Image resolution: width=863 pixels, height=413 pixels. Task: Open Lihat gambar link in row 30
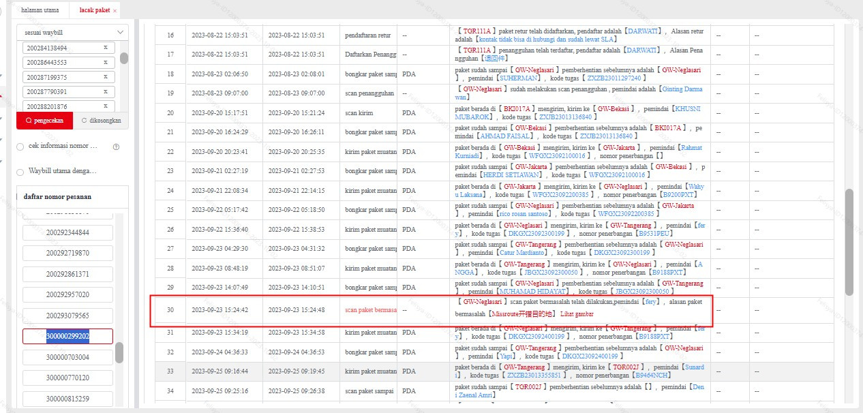pos(577,314)
